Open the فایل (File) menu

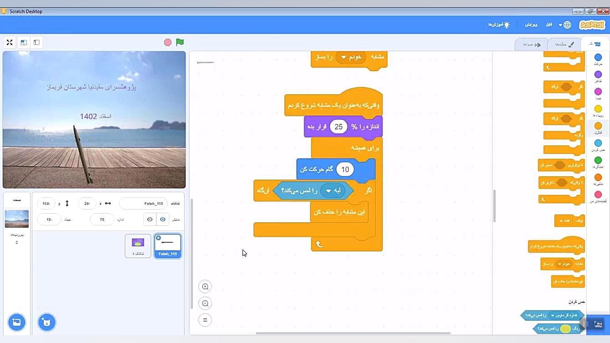click(x=549, y=25)
